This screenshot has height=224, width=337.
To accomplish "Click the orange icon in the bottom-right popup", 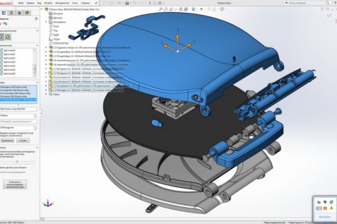I will coord(325,208).
